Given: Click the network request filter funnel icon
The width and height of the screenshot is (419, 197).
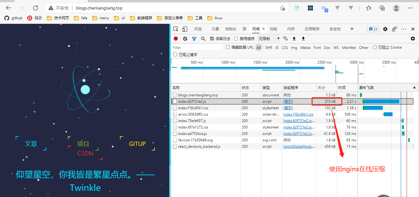Looking at the screenshot, I should 194,39.
